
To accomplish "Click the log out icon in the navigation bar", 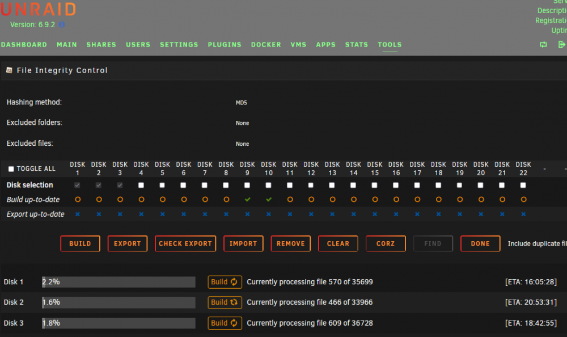I will pos(561,44).
